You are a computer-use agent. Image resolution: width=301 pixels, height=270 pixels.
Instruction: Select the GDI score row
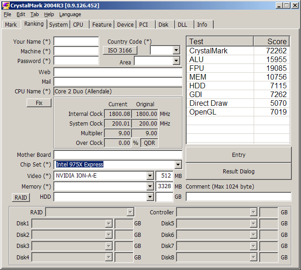point(238,94)
